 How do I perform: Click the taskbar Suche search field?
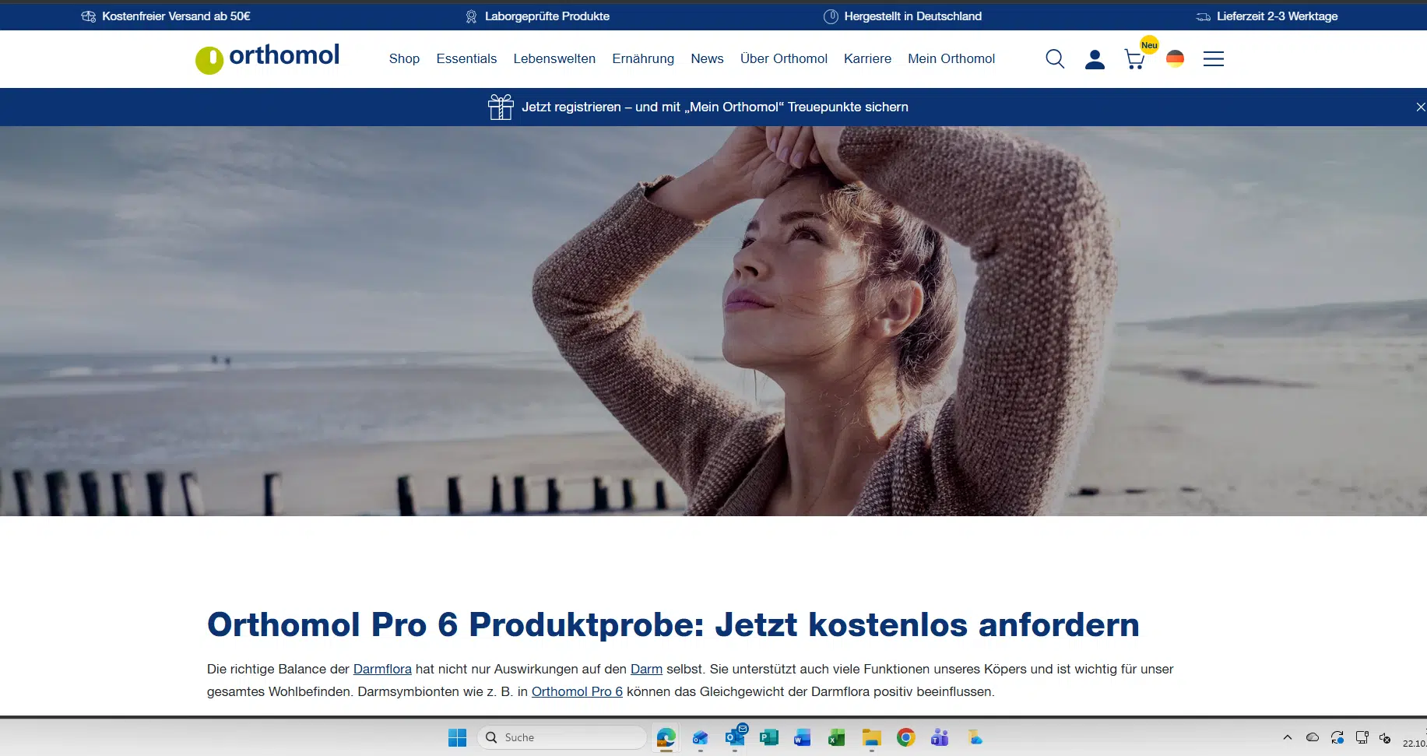(x=562, y=737)
